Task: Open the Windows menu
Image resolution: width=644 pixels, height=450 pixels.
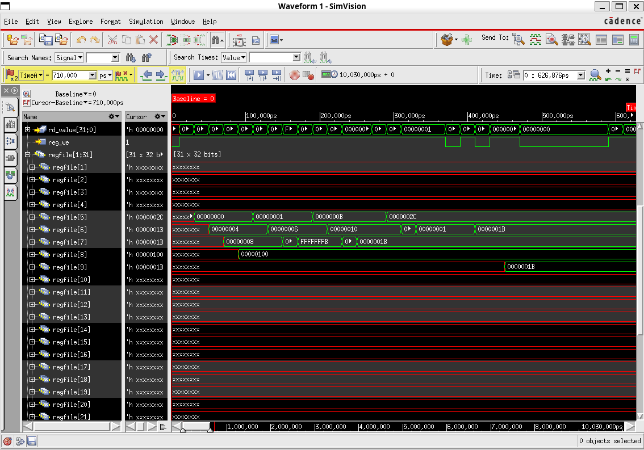Action: point(183,22)
